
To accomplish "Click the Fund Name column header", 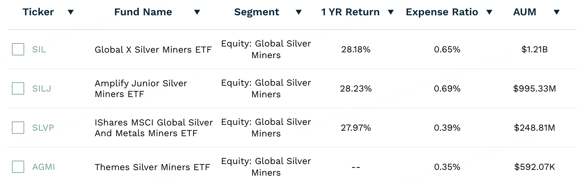I will tap(143, 12).
